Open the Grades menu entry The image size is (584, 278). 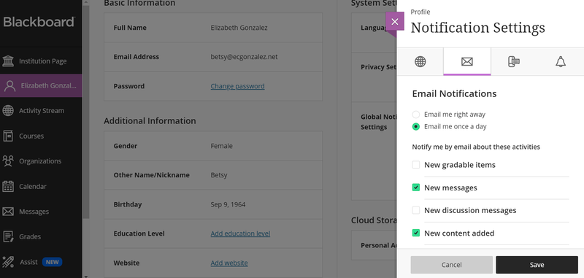(x=30, y=236)
